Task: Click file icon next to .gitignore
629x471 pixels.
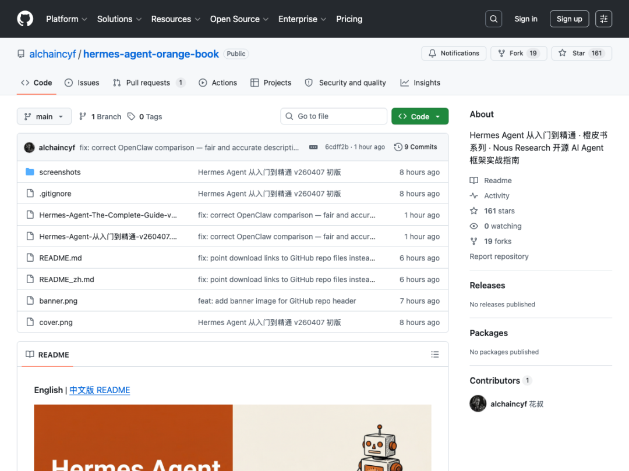Action: coord(30,194)
